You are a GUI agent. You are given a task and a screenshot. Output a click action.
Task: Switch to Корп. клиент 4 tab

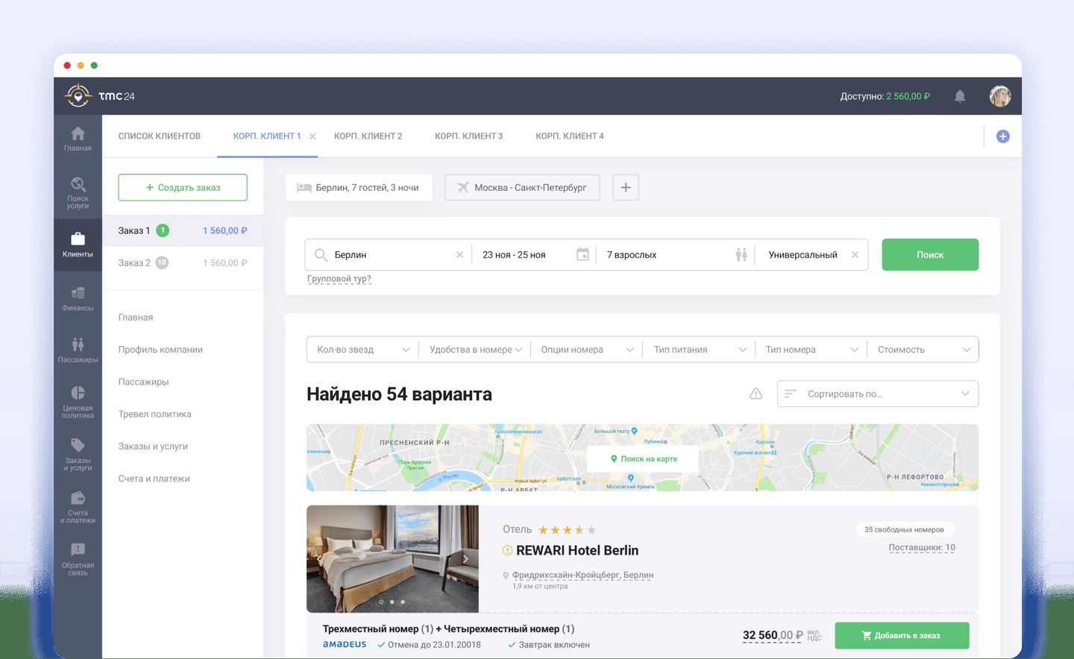point(570,136)
